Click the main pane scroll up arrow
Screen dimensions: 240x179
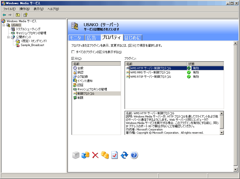click(x=235, y=43)
